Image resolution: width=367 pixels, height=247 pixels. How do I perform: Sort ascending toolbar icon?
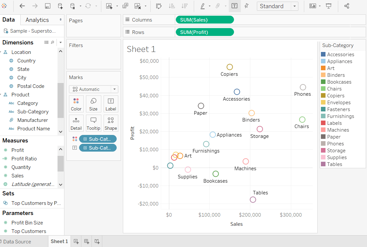click(x=172, y=6)
